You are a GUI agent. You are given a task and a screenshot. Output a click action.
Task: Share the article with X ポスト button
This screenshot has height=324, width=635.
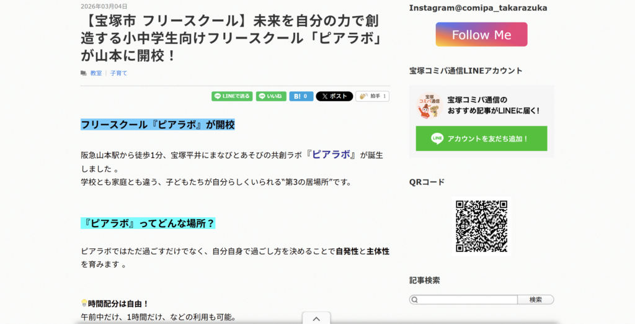334,96
